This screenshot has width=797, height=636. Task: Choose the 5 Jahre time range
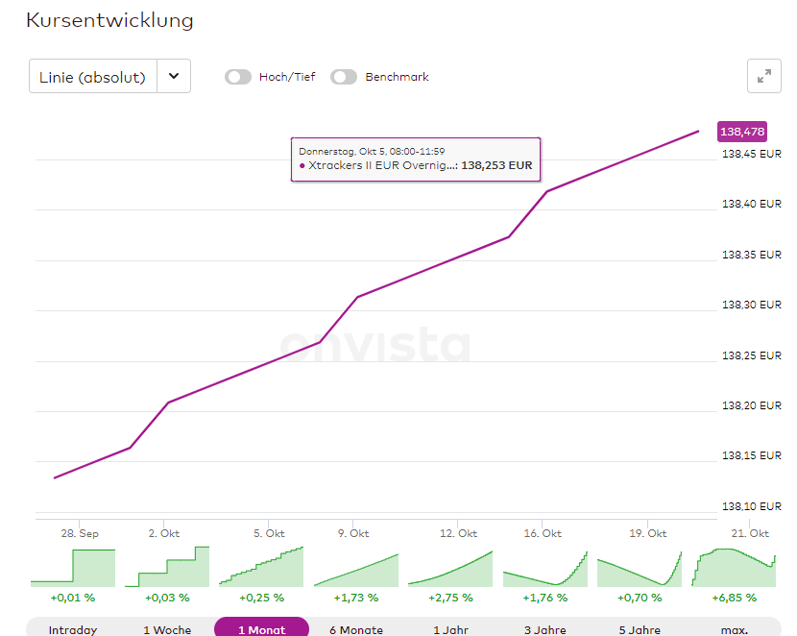(639, 629)
